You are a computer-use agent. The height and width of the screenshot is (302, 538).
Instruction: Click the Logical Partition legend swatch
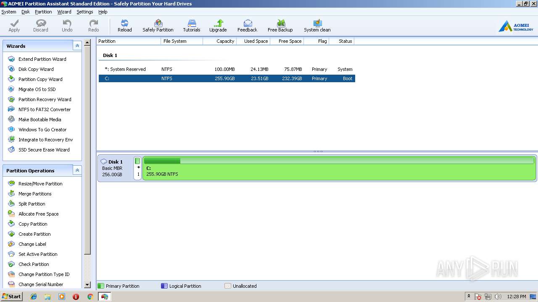164,286
